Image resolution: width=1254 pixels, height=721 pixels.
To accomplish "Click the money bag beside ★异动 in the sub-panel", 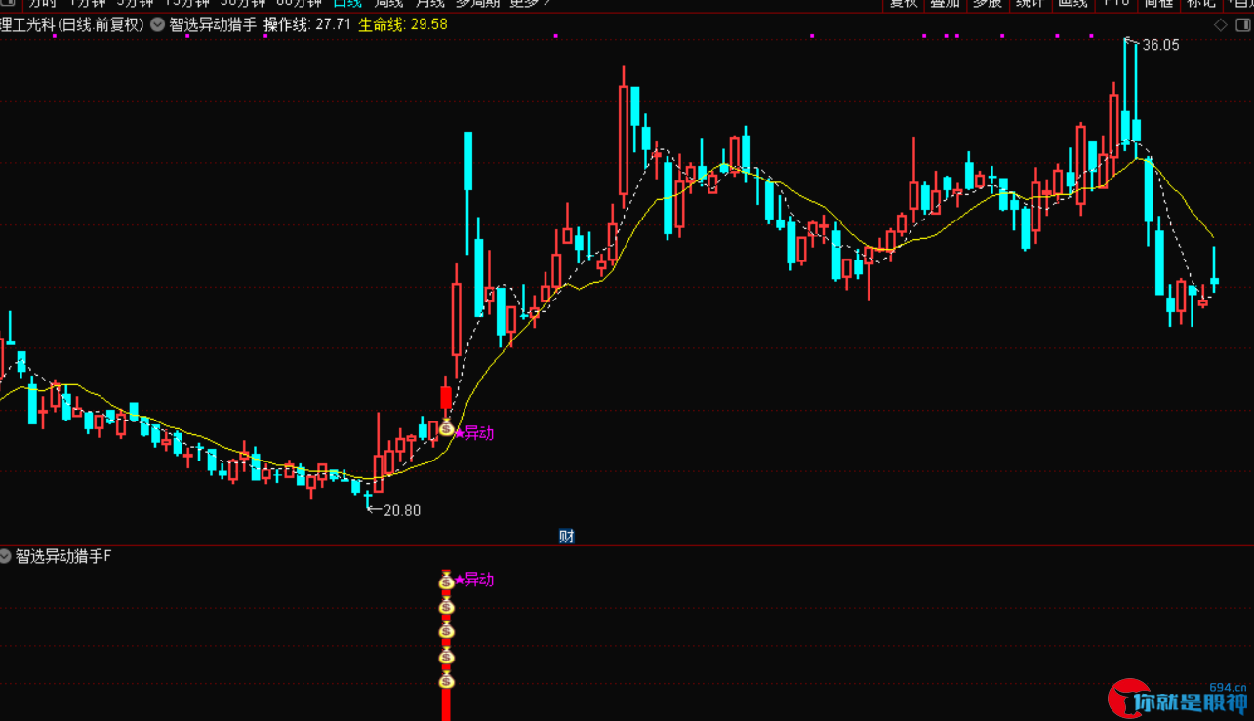I will (x=446, y=581).
